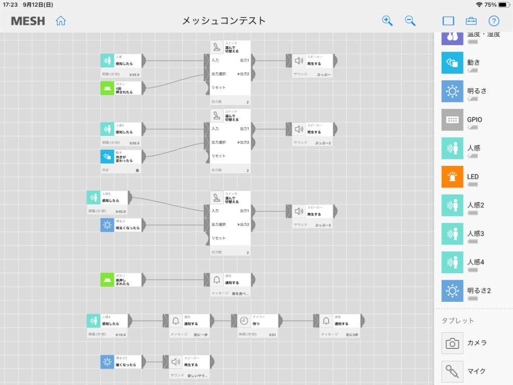Open the toolbox briefcase icon
Screen dimensions: 513x385
[x=471, y=21]
